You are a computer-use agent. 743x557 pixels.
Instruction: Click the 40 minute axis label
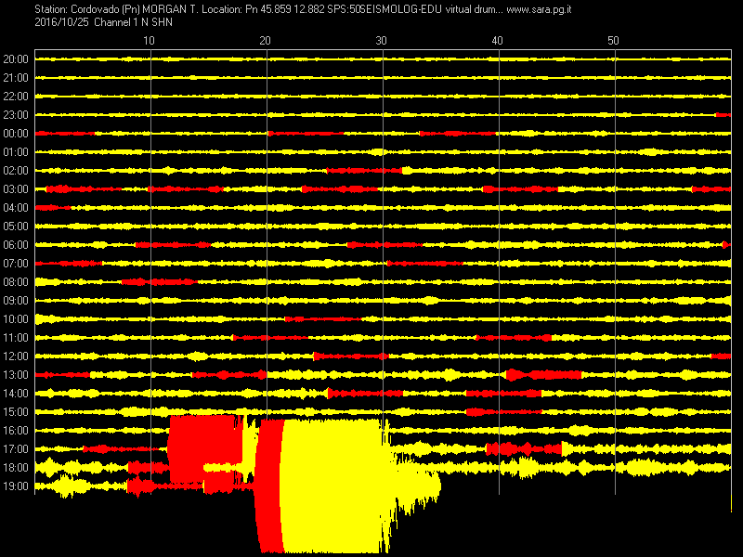coord(497,41)
